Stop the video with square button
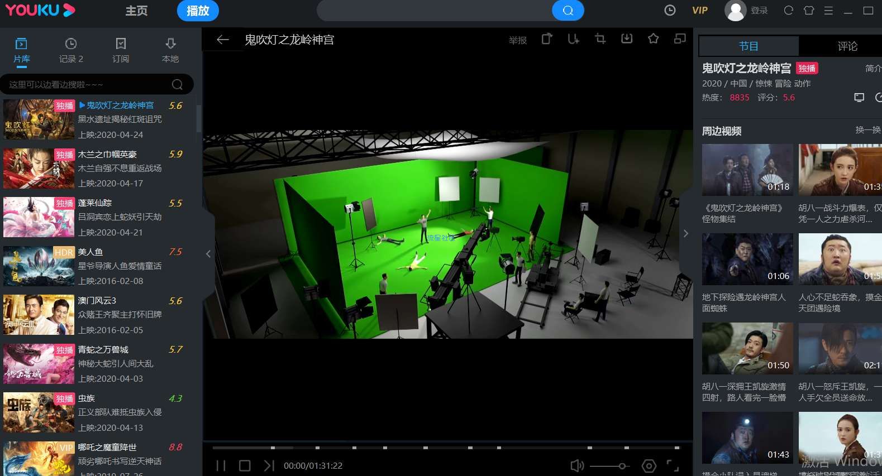This screenshot has width=882, height=476. [x=245, y=465]
